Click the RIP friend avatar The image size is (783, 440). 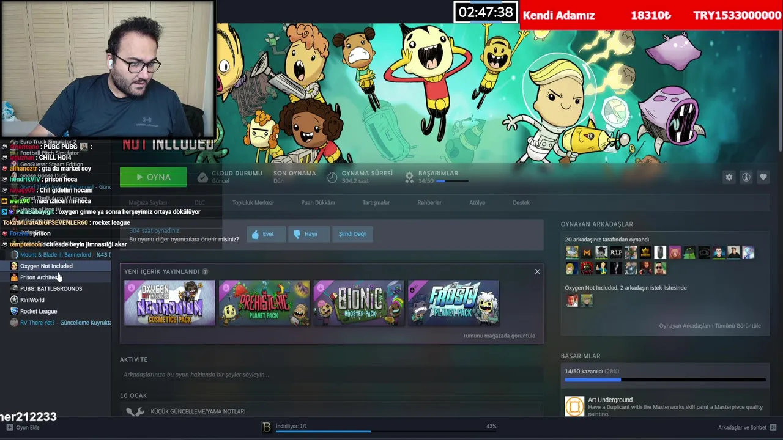[616, 252]
